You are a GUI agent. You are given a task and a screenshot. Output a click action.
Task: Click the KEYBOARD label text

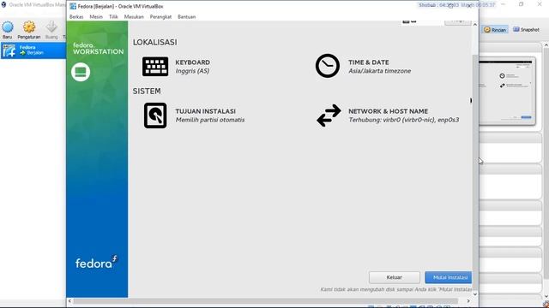click(x=192, y=62)
